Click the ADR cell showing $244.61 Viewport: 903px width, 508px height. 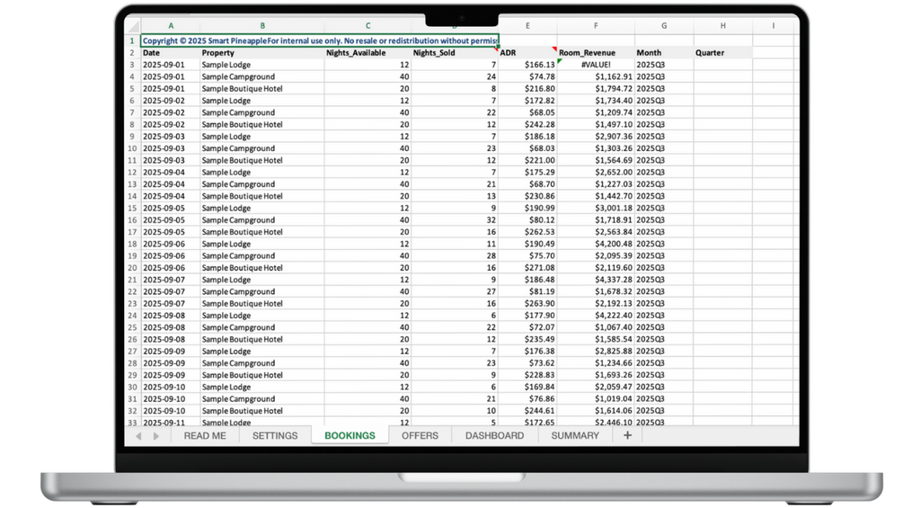tap(527, 411)
